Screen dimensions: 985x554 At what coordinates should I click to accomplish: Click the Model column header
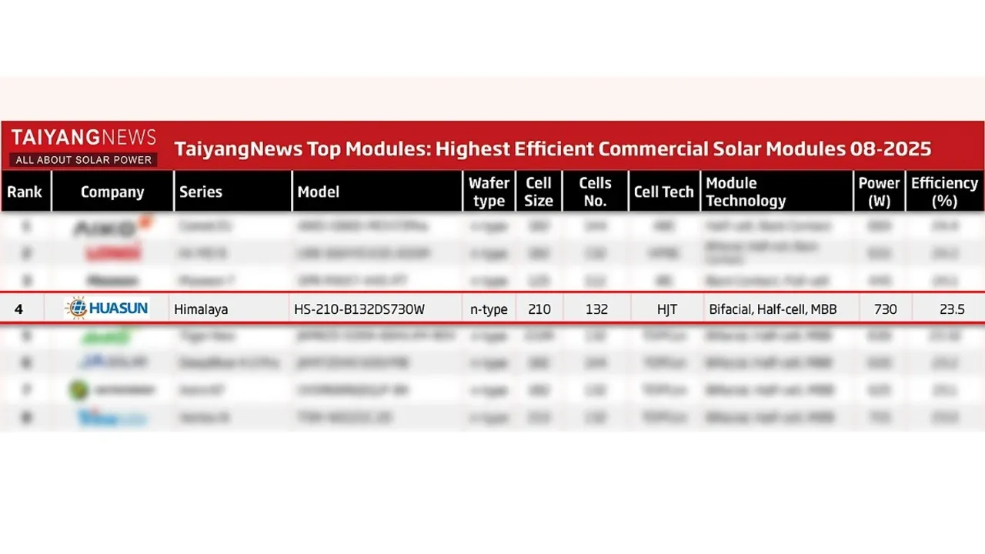(319, 192)
